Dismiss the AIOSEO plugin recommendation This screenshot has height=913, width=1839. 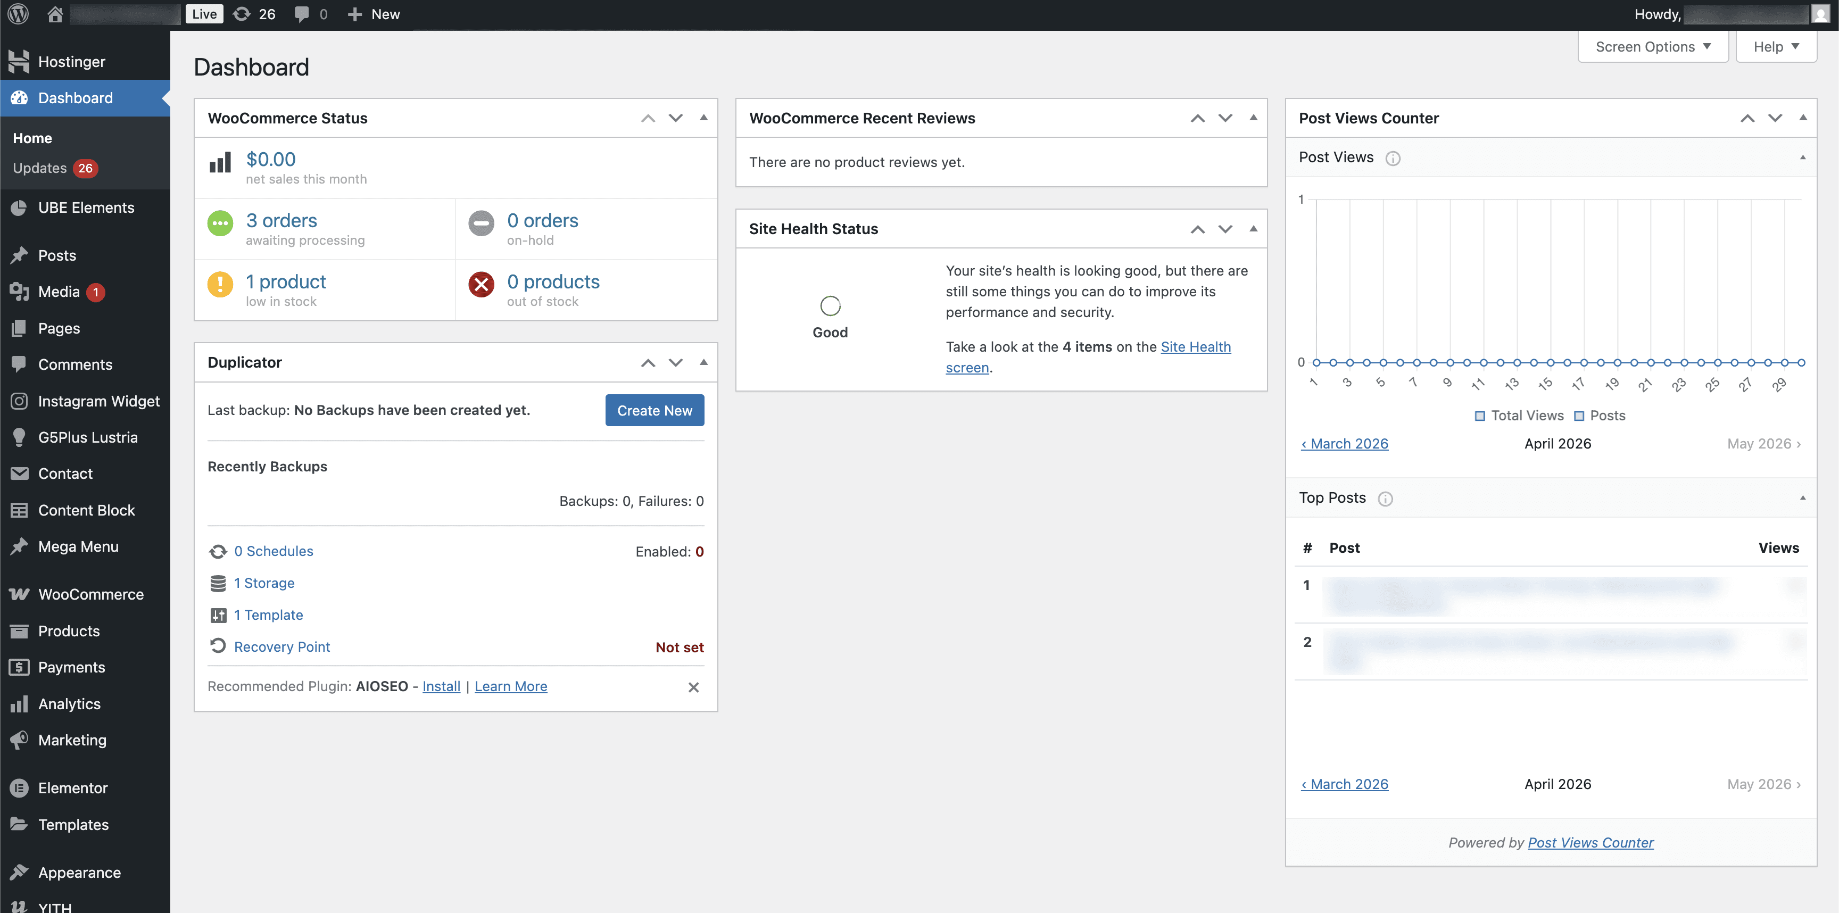click(693, 687)
